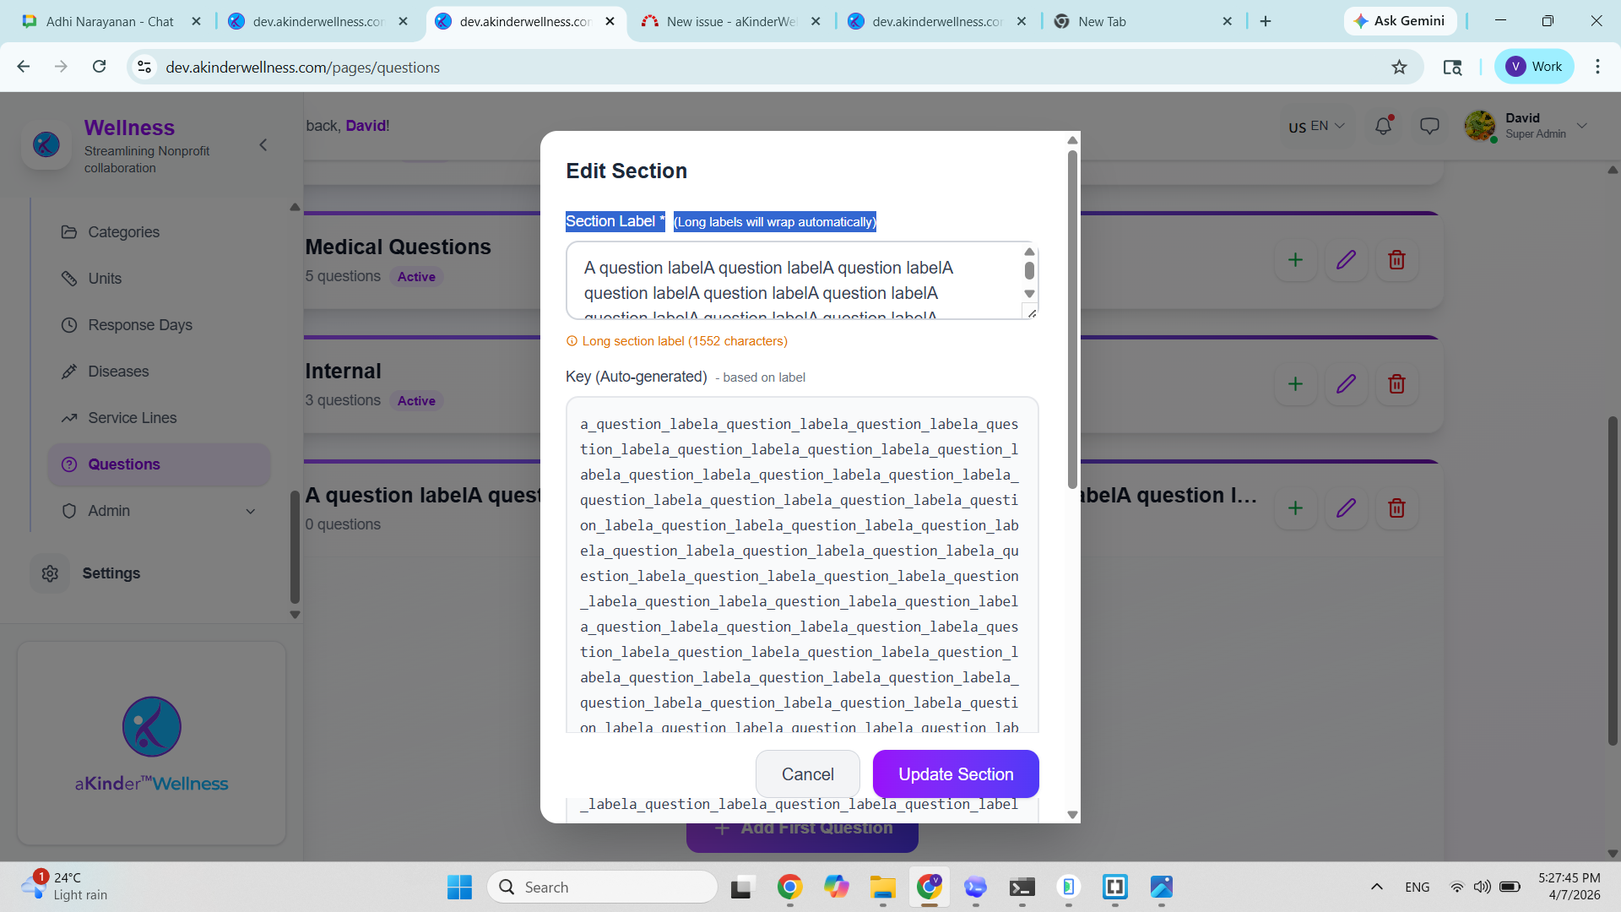Open the US EN language dropdown
Screen dimensions: 1621x912
click(1316, 127)
